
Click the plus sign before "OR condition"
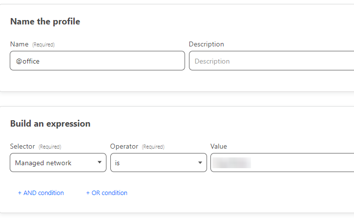[x=88, y=193]
